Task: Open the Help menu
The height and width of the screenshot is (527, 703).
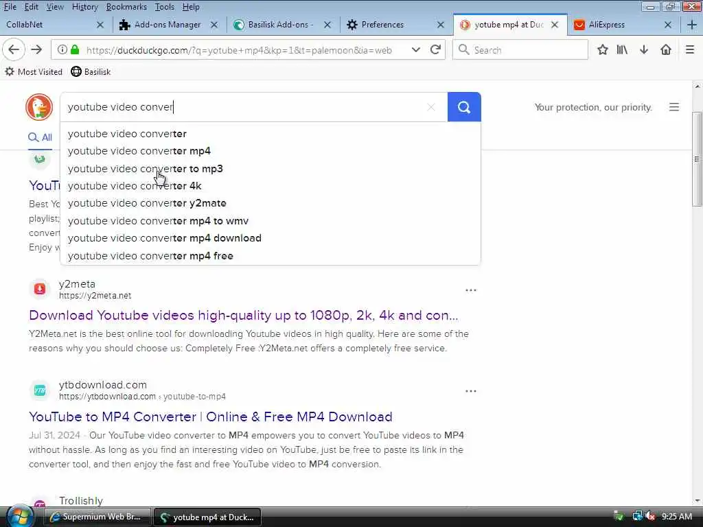Action: pos(191,7)
